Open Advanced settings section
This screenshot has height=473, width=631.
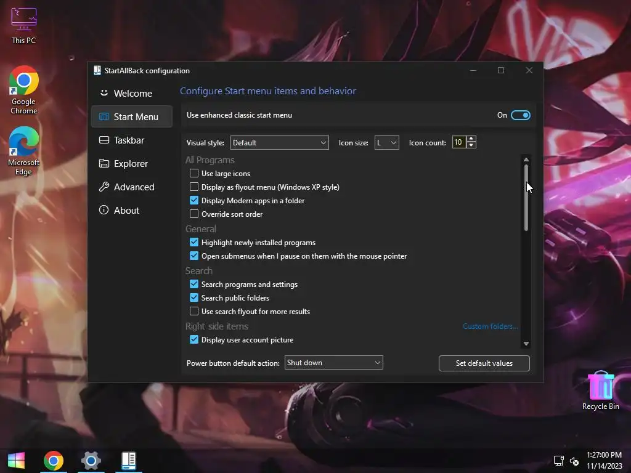coord(132,187)
